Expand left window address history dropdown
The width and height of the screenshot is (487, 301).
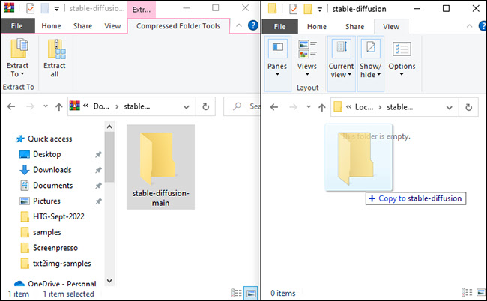pos(186,107)
